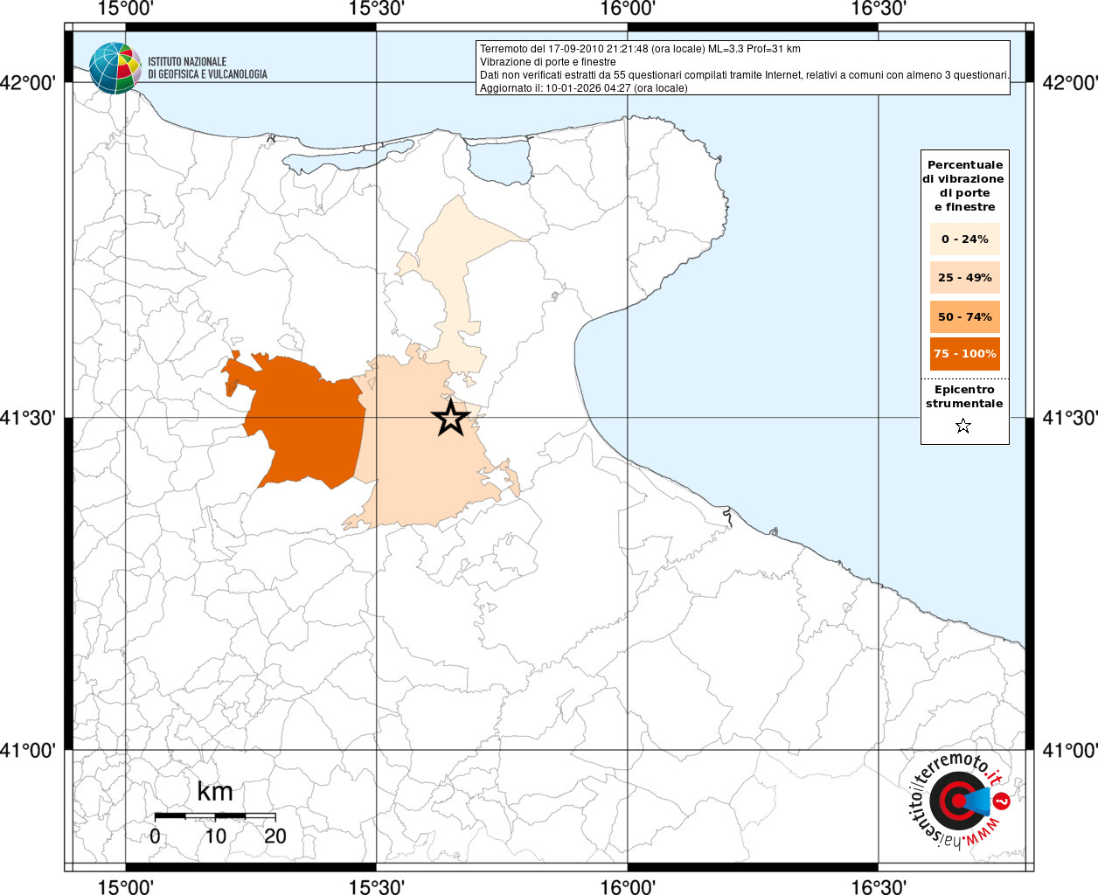
Task: Click the INGV globe logo
Action: (x=115, y=68)
